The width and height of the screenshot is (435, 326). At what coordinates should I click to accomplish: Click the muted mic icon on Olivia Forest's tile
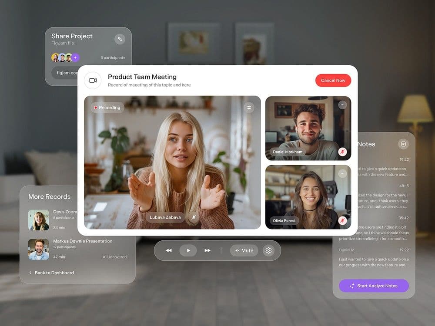click(x=343, y=220)
